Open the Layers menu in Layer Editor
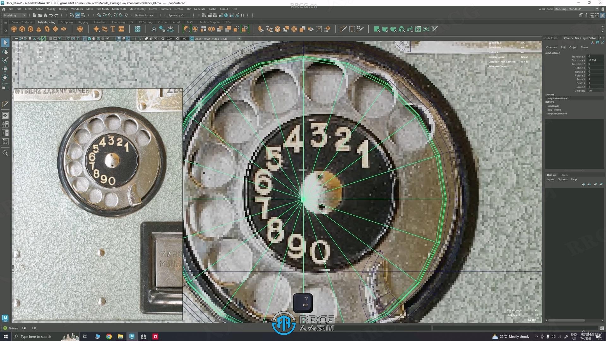 (x=550, y=179)
